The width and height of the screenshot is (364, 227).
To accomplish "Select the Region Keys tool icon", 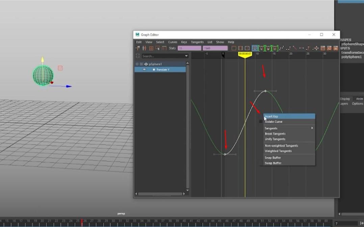I will tap(158, 48).
